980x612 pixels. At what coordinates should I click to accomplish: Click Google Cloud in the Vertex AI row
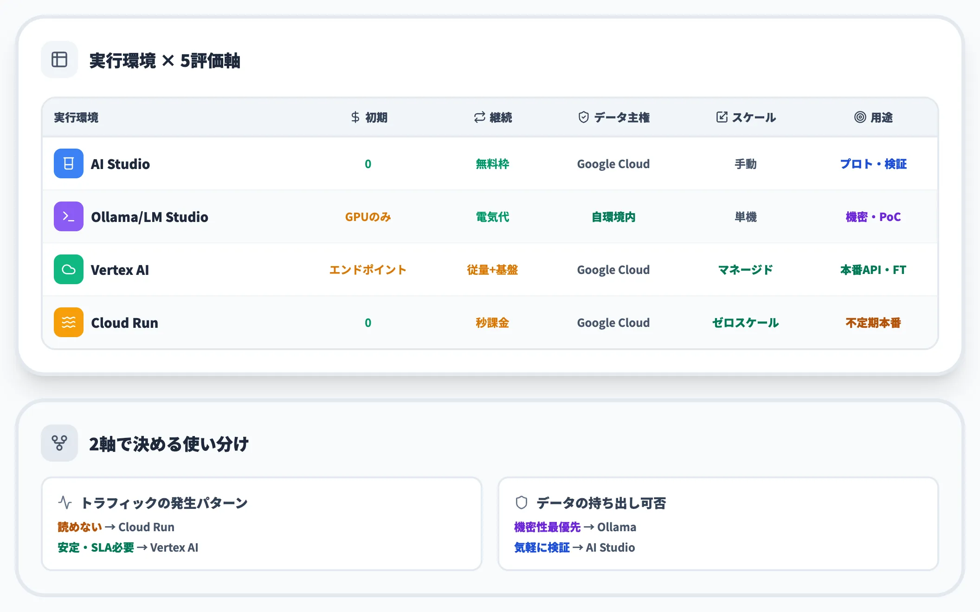613,270
